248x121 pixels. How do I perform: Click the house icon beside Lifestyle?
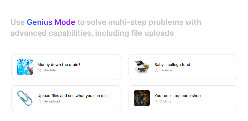point(39,70)
